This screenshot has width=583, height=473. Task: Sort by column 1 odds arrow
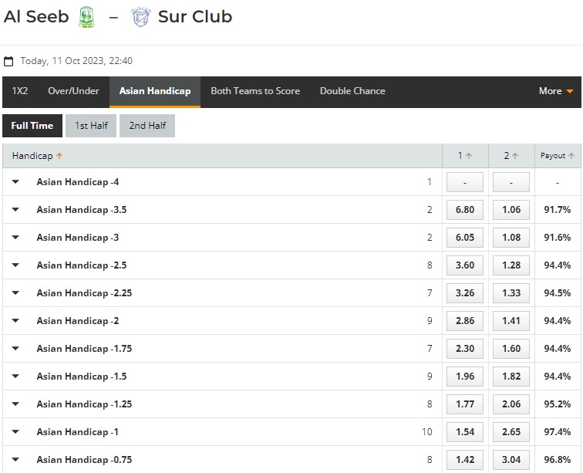coord(469,156)
